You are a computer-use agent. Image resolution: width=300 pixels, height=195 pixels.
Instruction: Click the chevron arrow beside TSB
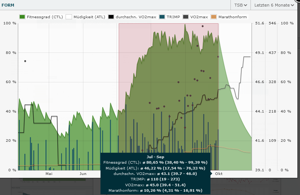(246, 5)
